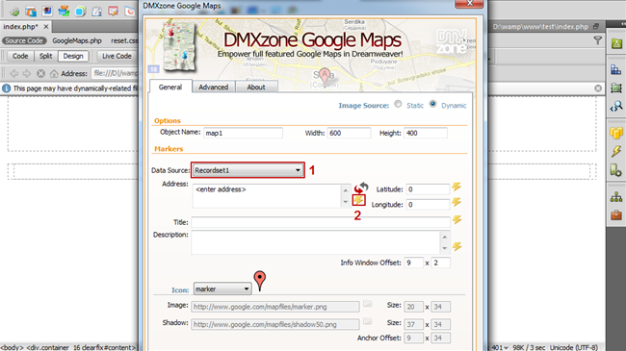Click the Description scroll down arrow
The height and width of the screenshot is (351, 626).
[445, 248]
